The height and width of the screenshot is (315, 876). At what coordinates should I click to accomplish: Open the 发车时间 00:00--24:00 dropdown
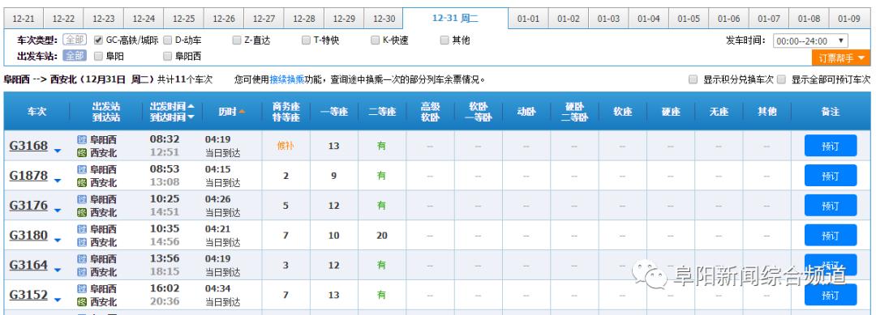(810, 40)
